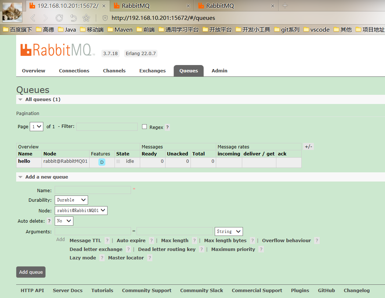Screen dimensions: 385x298
Task: Click the Arguments key input field
Action: click(x=93, y=231)
